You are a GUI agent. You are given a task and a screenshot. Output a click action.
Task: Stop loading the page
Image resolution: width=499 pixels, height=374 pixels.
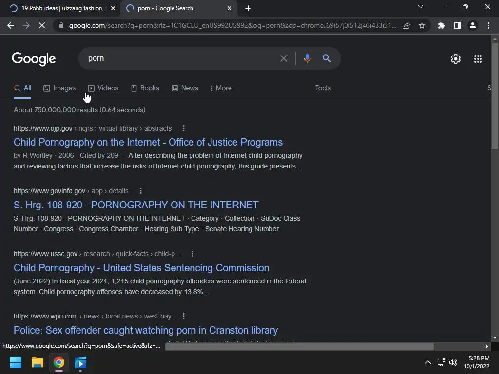coord(42,25)
